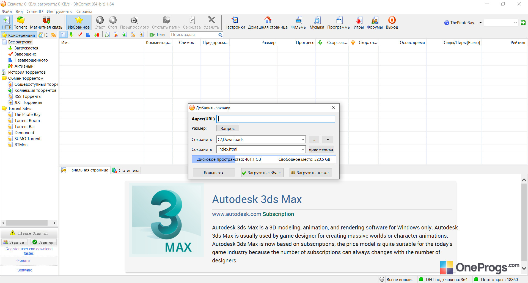Filter unfinished tasks with blue icon
Image resolution: width=528 pixels, height=283 pixels.
(x=88, y=35)
